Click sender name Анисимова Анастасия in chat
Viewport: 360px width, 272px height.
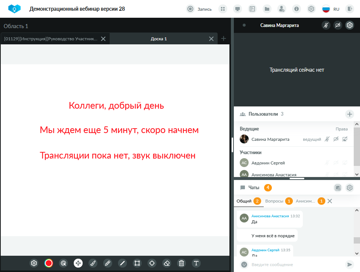coord(270,216)
